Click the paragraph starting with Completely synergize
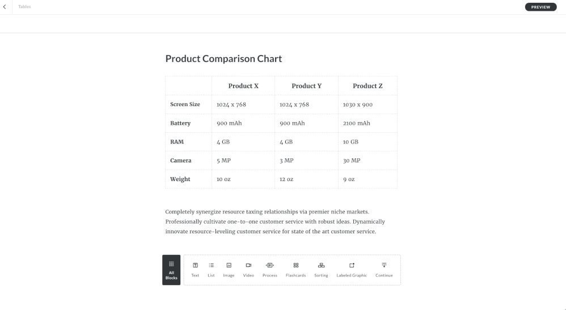This screenshot has width=566, height=310. tap(275, 221)
